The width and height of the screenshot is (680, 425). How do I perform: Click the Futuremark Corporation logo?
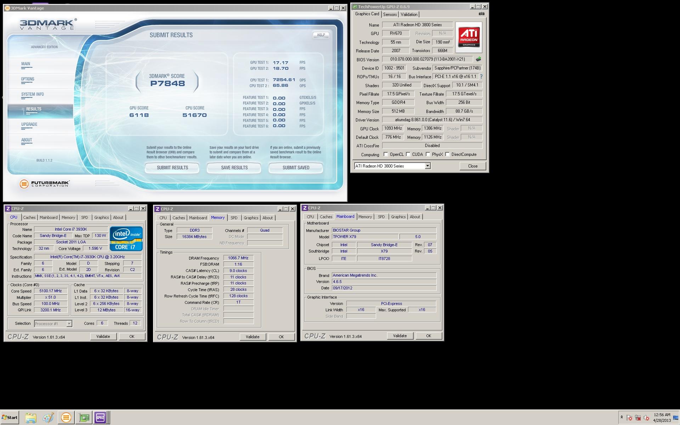point(45,183)
